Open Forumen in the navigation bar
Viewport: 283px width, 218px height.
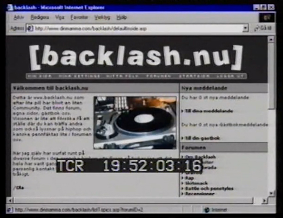click(x=159, y=76)
